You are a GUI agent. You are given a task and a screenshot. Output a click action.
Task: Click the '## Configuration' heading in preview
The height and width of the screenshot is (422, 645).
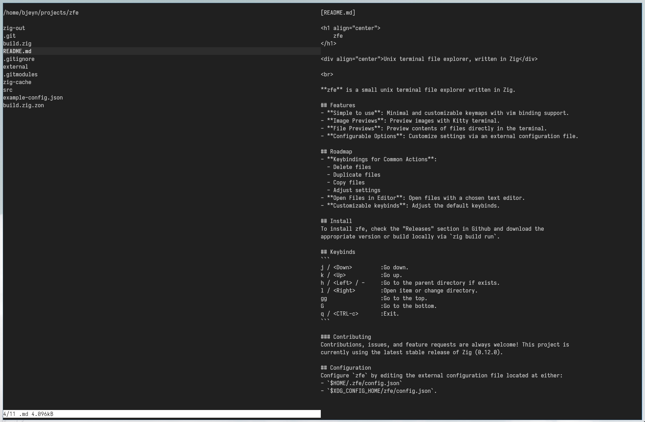[346, 368]
